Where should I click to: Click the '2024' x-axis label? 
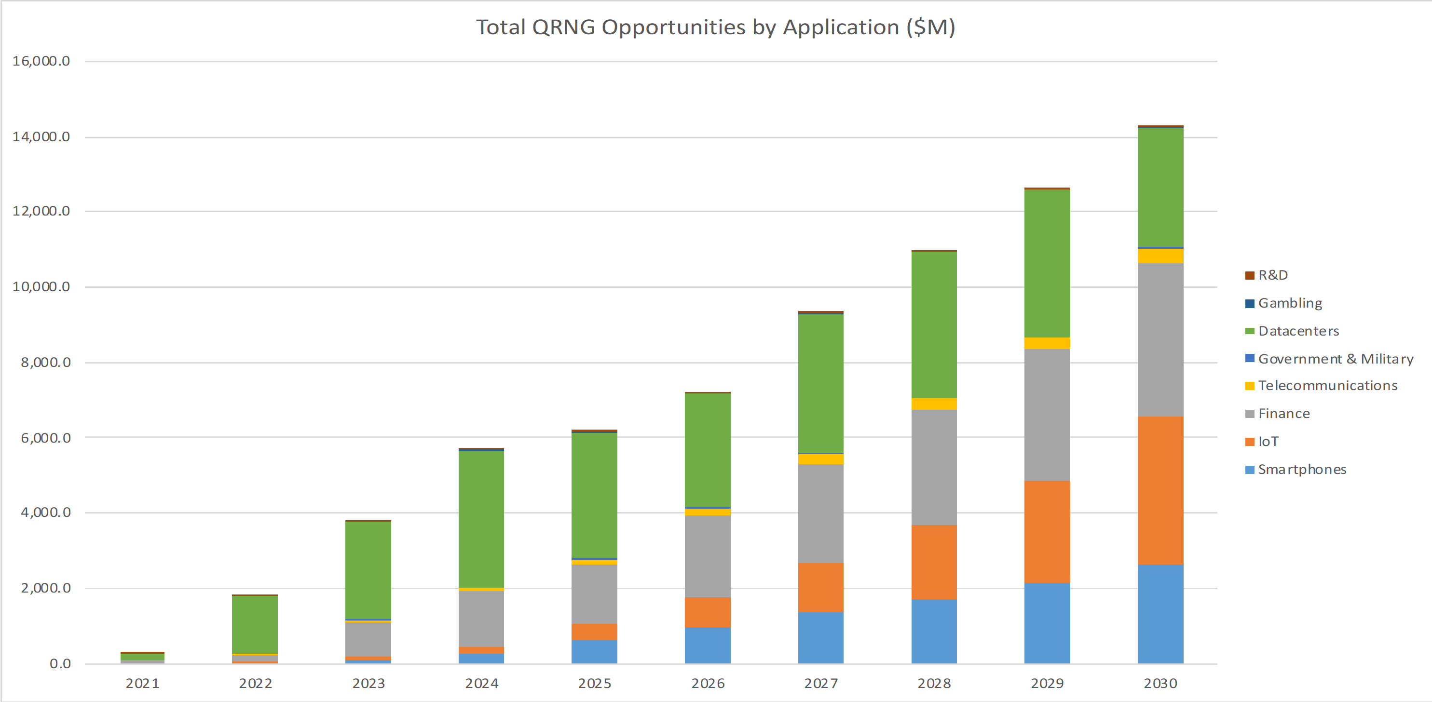pos(481,684)
